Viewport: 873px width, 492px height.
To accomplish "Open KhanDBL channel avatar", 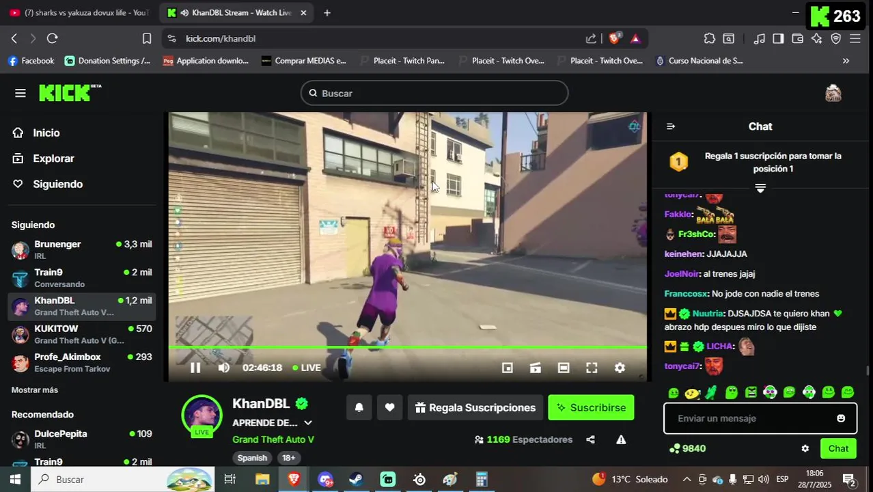I will click(202, 415).
